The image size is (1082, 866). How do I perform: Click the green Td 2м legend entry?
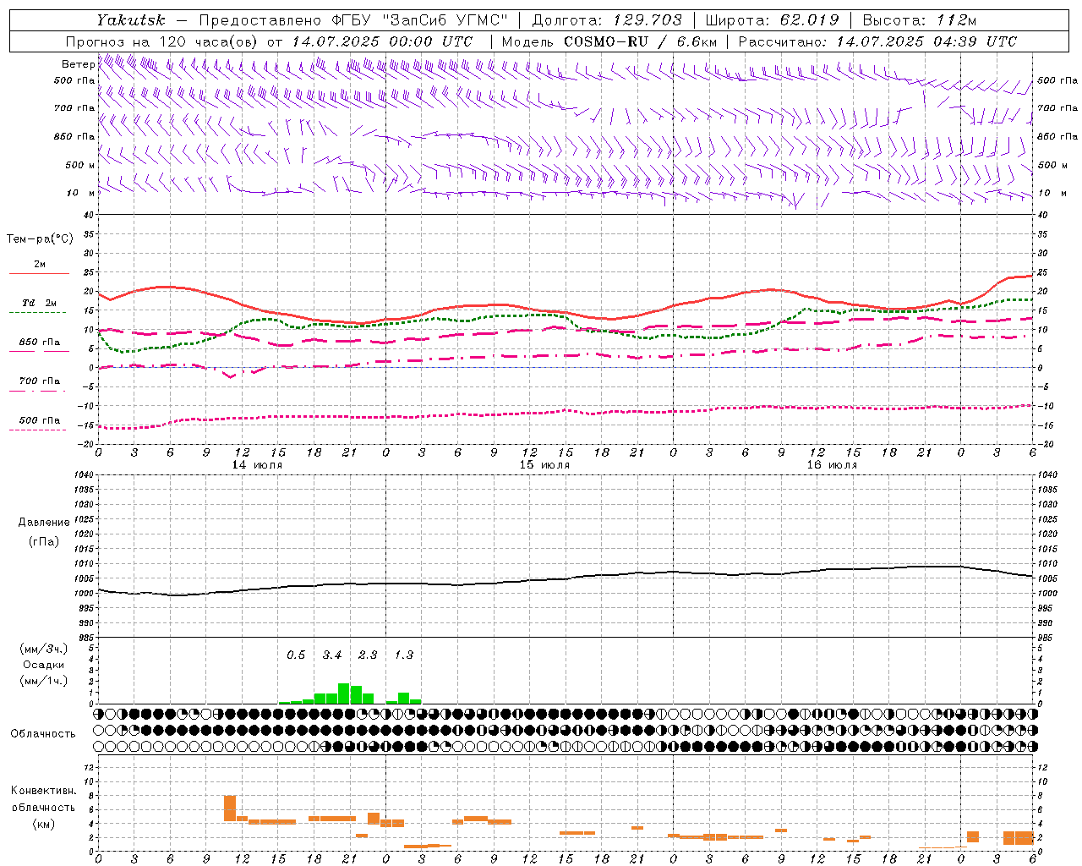tap(39, 306)
